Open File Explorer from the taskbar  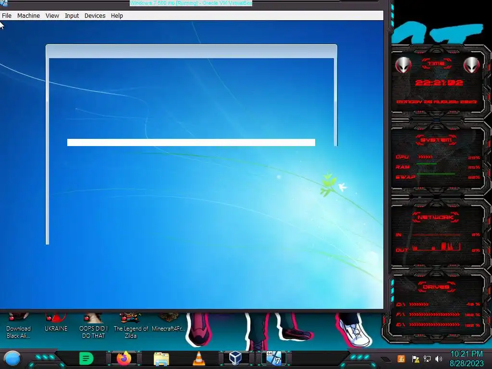pos(161,359)
